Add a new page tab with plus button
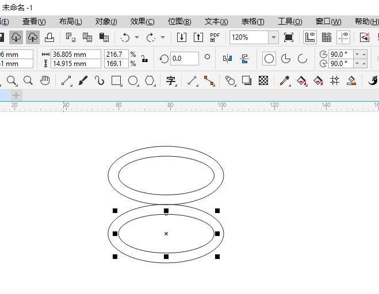This screenshot has height=294, width=379. (16, 95)
